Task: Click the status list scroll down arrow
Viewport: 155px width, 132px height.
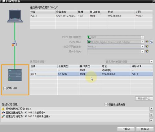Action: pos(151,120)
